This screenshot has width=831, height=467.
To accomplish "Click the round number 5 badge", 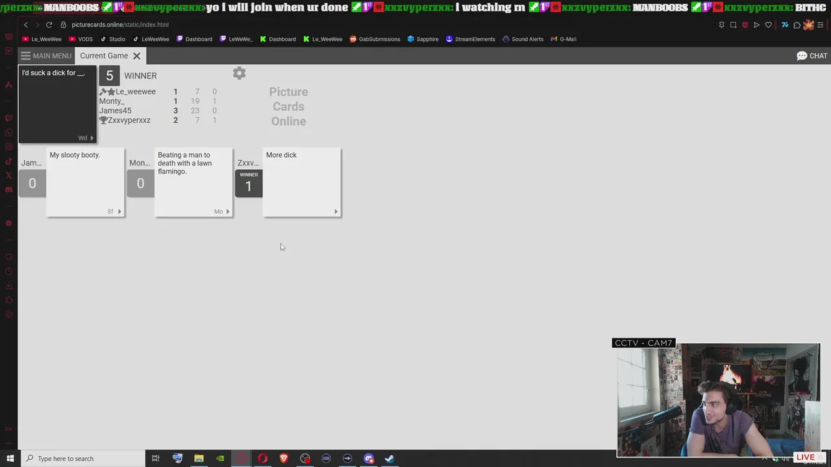I will pos(109,76).
